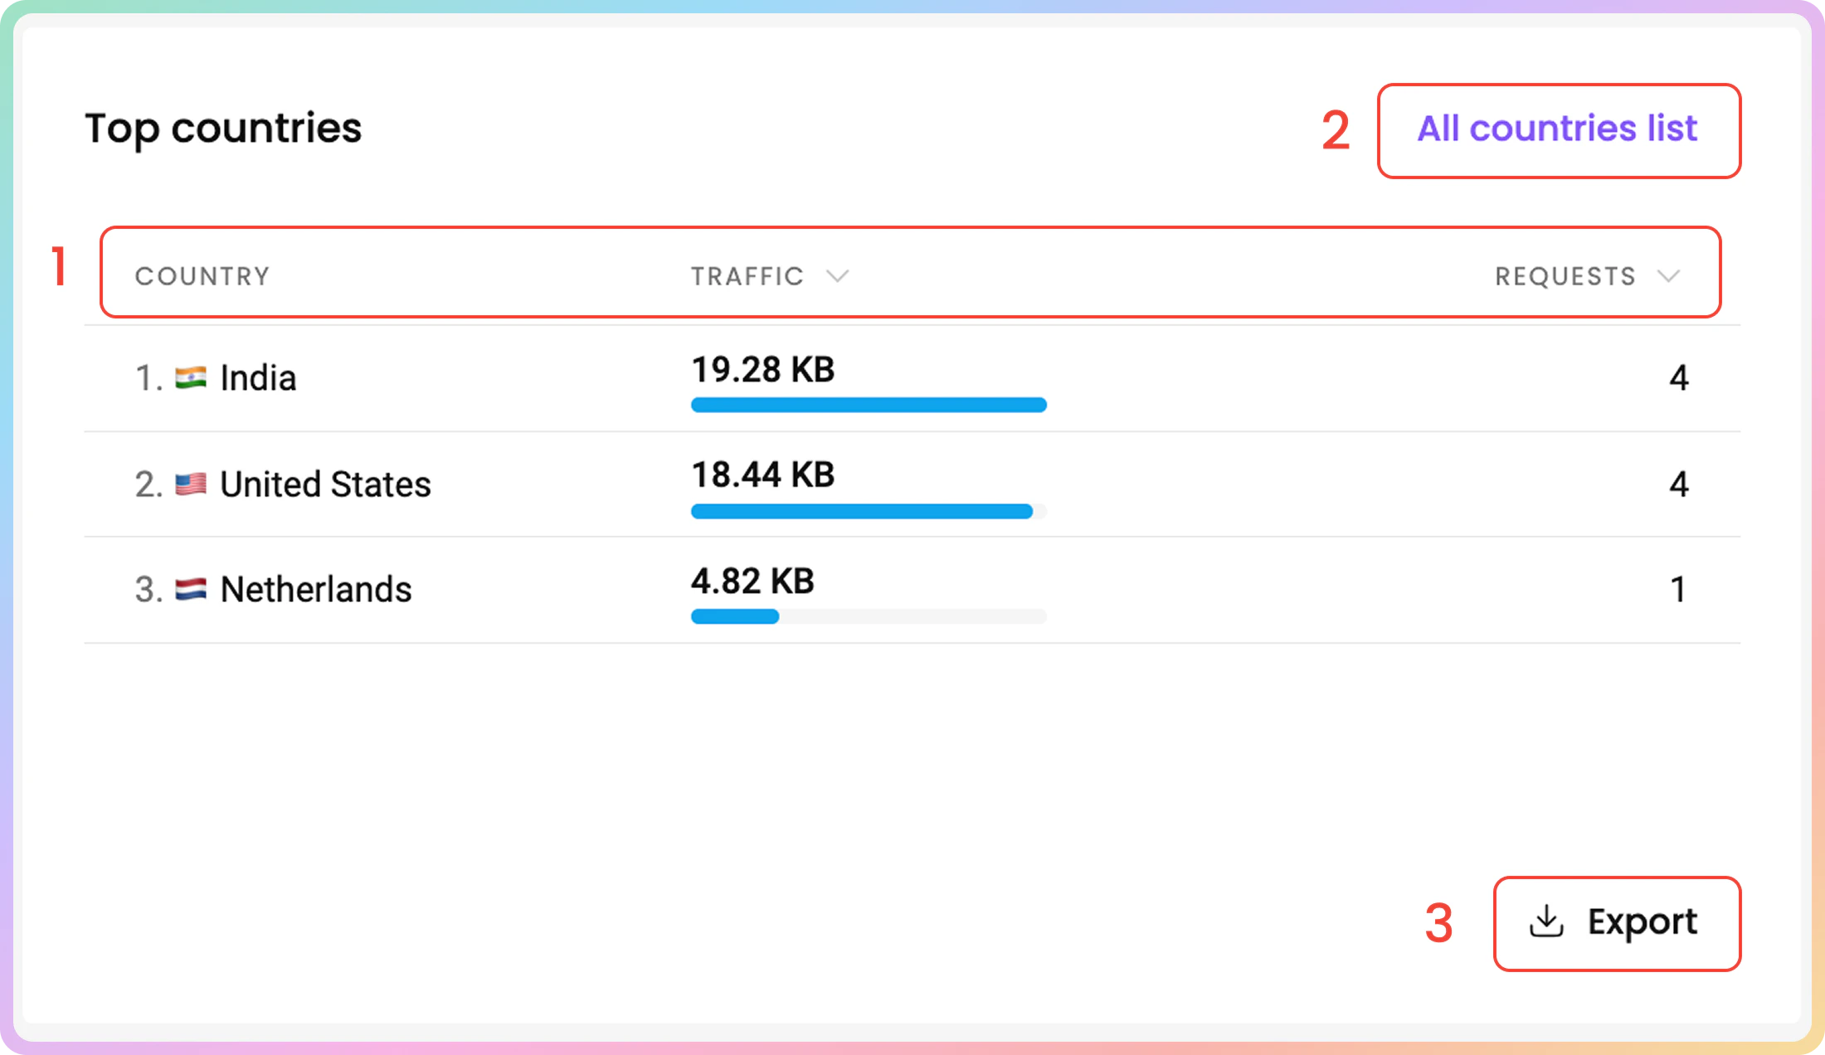The height and width of the screenshot is (1055, 1825).
Task: Click the United States flag icon
Action: coord(191,484)
